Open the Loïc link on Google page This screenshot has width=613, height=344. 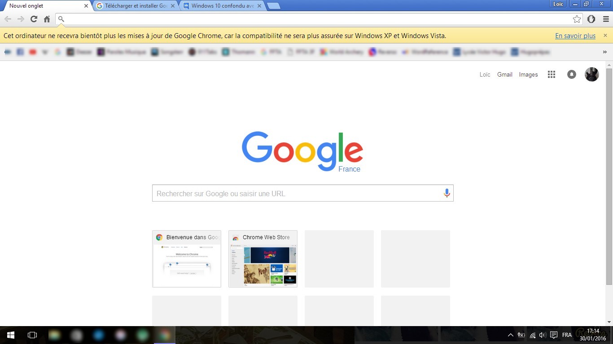485,74
